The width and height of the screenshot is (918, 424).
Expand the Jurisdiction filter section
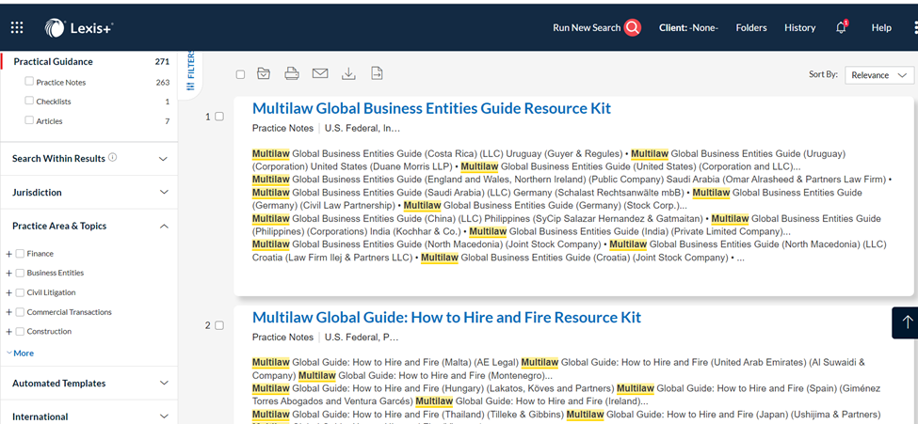coord(163,193)
